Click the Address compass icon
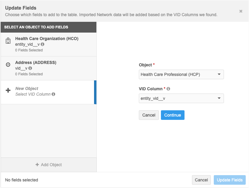Image resolution: width=249 pixels, height=188 pixels. pyautogui.click(x=8, y=65)
